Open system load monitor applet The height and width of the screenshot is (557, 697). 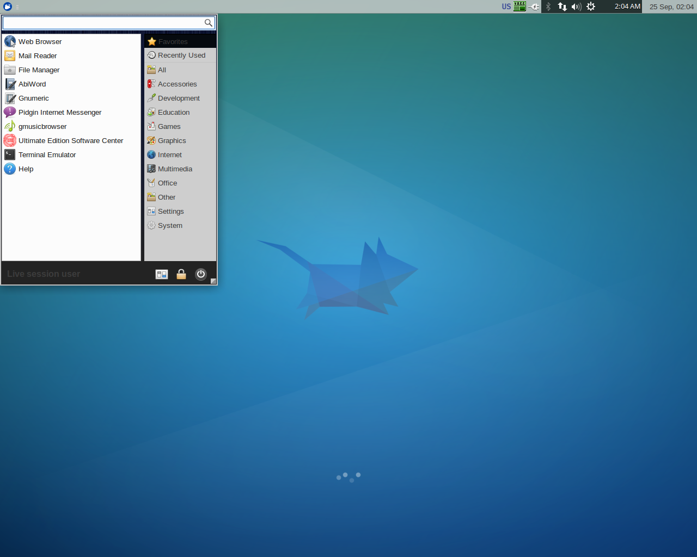point(519,7)
